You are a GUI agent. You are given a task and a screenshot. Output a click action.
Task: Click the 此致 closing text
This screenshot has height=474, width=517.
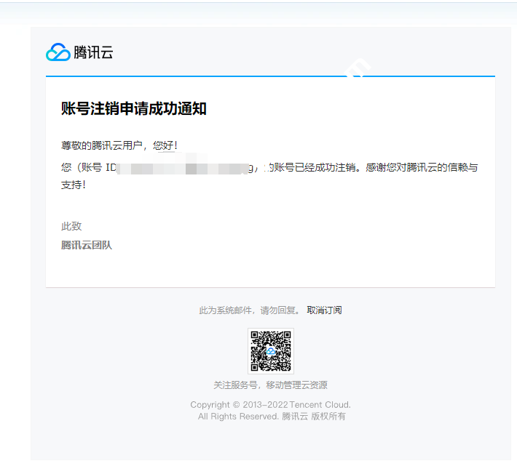pyautogui.click(x=71, y=226)
